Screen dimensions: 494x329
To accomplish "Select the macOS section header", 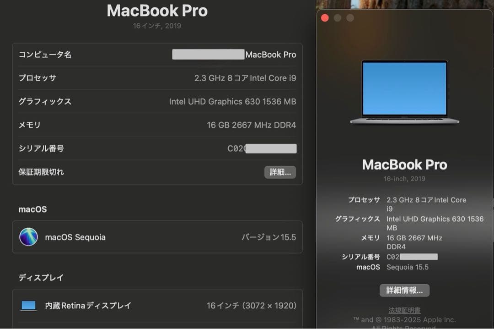I will tap(32, 209).
